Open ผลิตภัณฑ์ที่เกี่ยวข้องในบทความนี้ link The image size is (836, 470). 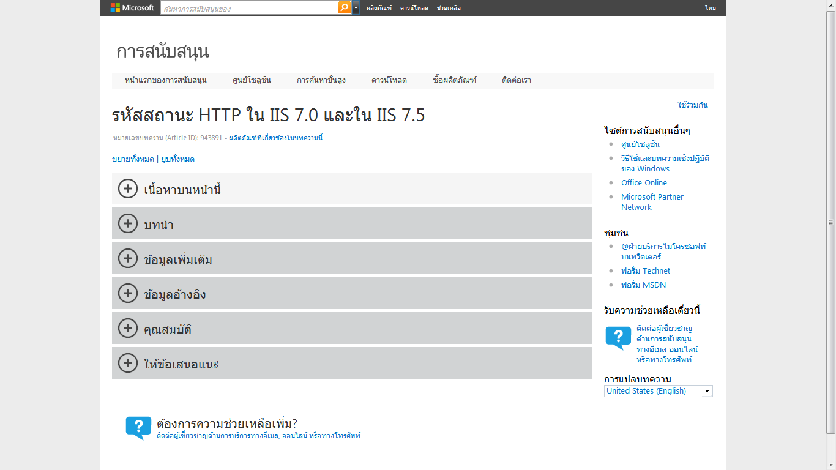pyautogui.click(x=275, y=138)
